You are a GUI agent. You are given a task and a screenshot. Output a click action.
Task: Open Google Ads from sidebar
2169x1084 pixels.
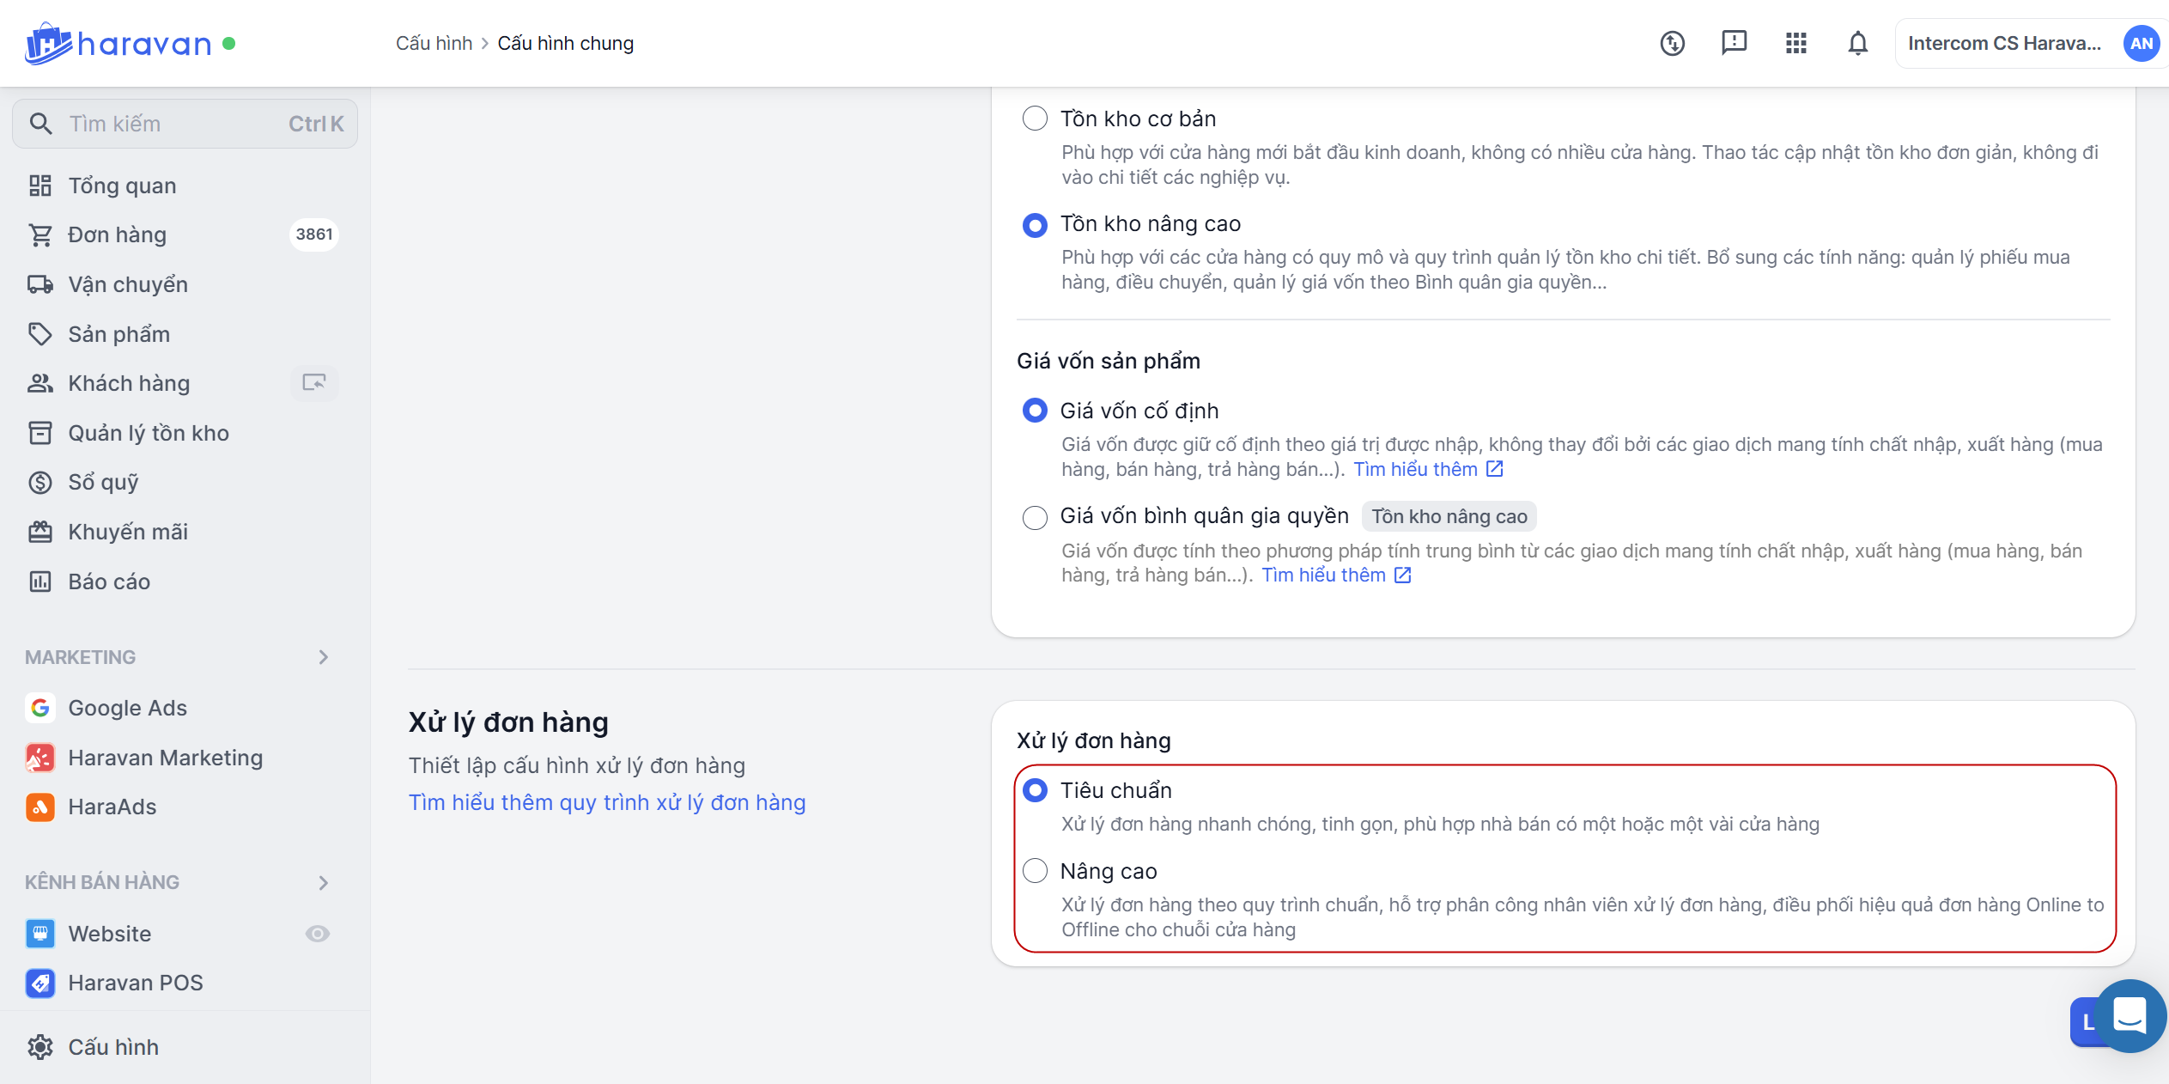tap(127, 708)
